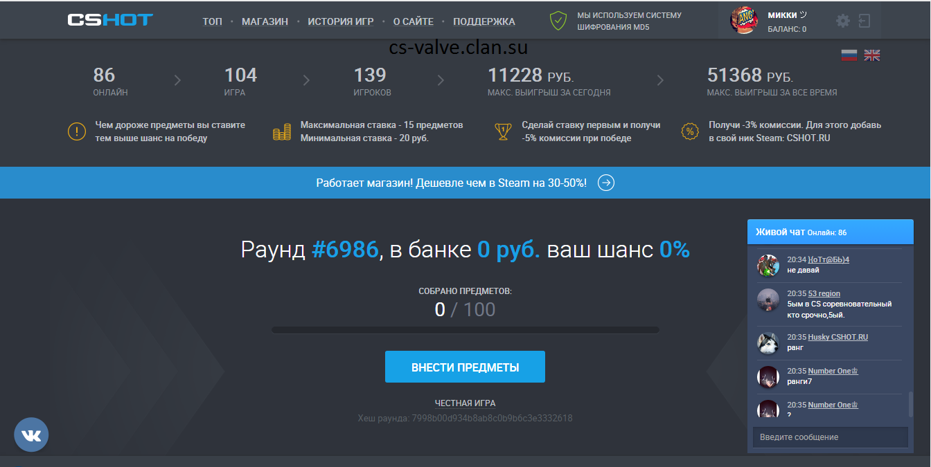
Task: Open username }{oTт@Бь)4 in chat
Action: pyautogui.click(x=828, y=259)
